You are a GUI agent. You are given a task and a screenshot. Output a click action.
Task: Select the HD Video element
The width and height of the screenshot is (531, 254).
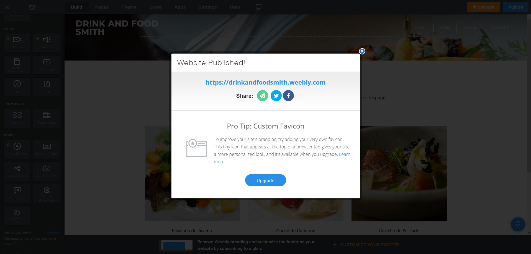click(17, 43)
